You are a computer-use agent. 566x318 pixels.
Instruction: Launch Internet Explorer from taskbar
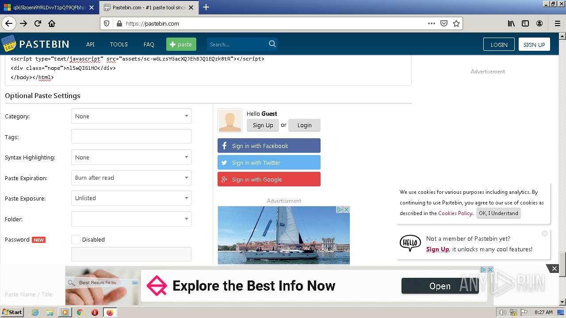35,312
